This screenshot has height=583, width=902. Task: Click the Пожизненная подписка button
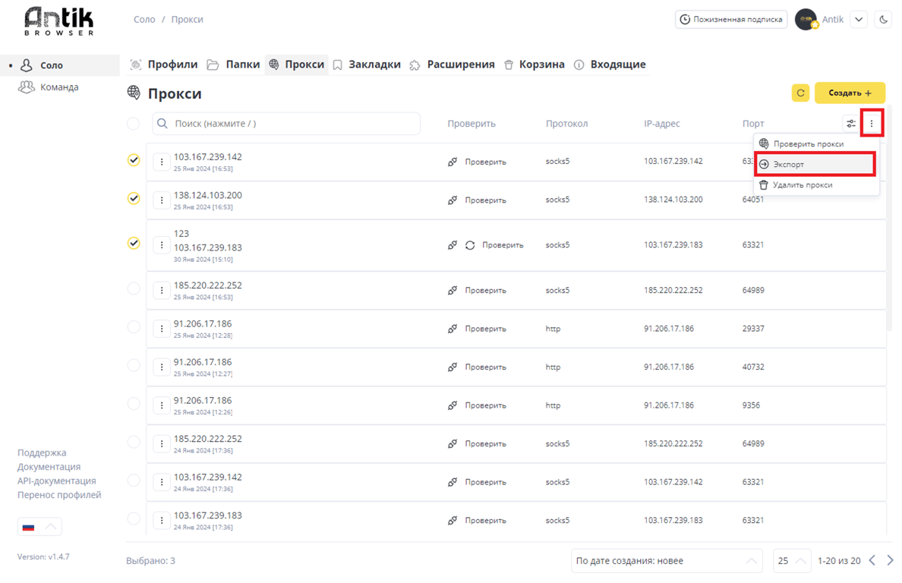click(731, 20)
